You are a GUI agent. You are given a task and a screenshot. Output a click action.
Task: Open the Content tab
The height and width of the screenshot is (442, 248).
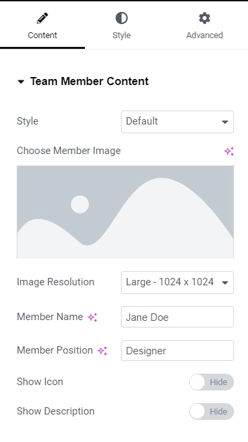click(42, 25)
